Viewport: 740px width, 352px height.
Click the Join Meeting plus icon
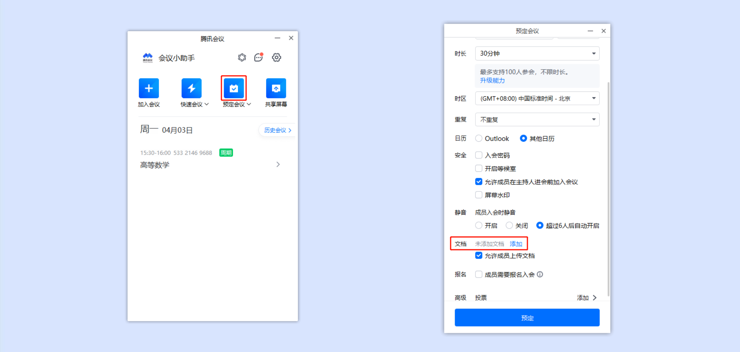(149, 88)
